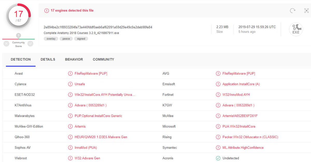The height and width of the screenshot is (162, 311).
Task: Click 'InnoMod (PUA)' result
Action: pyautogui.click(x=86, y=148)
